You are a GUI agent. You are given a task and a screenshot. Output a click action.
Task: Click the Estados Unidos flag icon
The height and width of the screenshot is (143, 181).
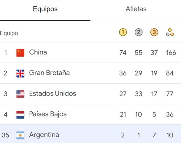tap(20, 94)
